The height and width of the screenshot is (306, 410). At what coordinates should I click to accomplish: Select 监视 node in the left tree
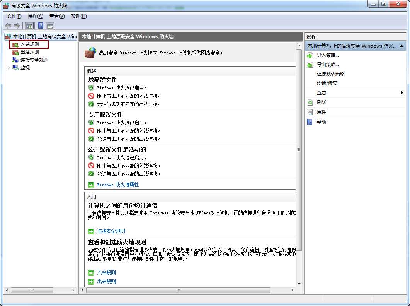coord(25,68)
